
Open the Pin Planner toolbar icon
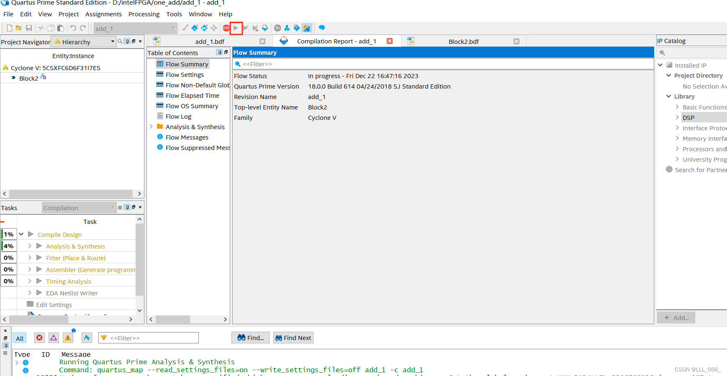[204, 28]
